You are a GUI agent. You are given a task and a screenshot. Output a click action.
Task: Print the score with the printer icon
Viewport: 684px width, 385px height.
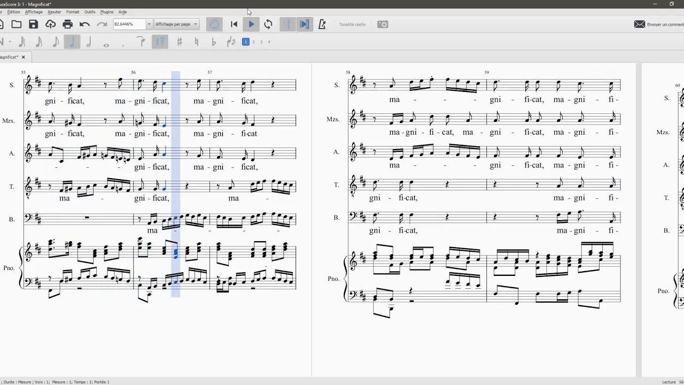click(x=67, y=24)
